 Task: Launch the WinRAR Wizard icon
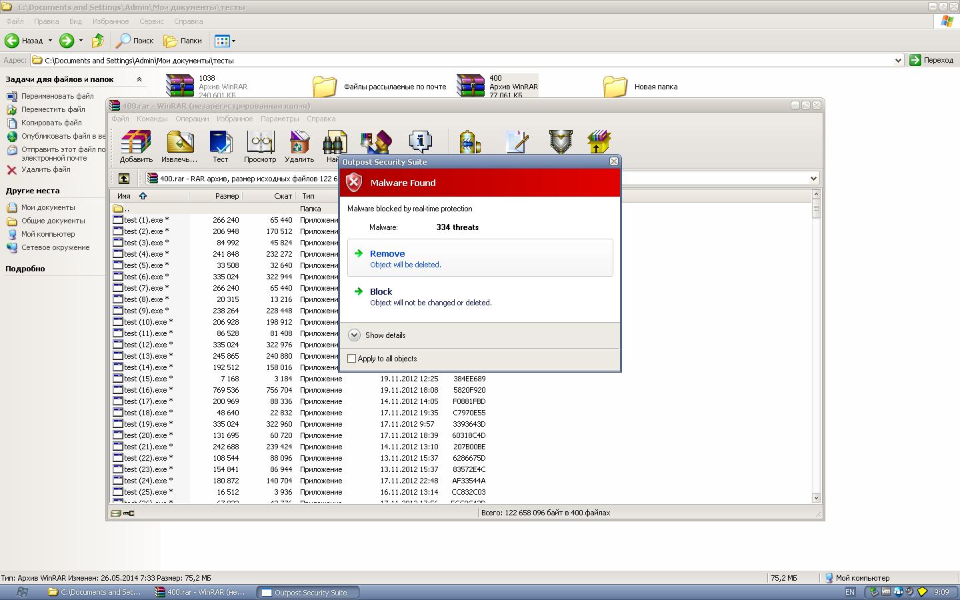(375, 141)
